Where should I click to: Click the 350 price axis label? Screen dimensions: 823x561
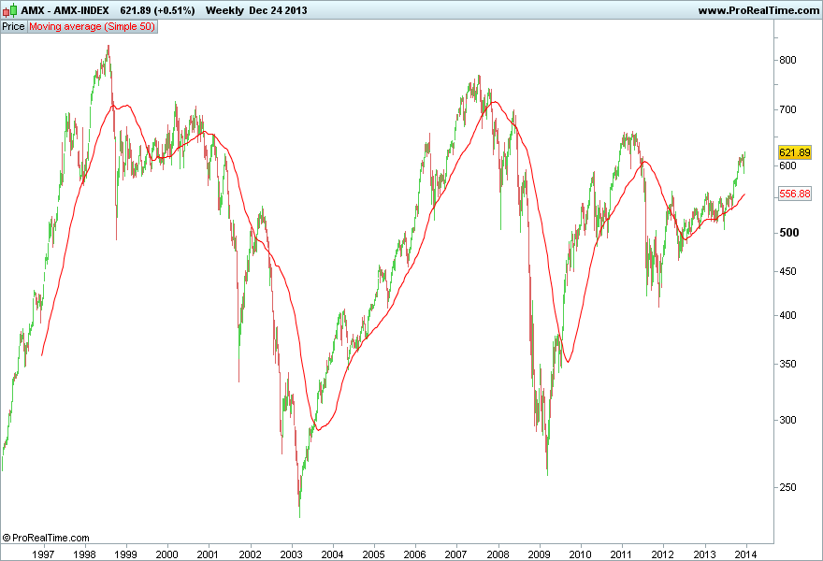click(787, 364)
